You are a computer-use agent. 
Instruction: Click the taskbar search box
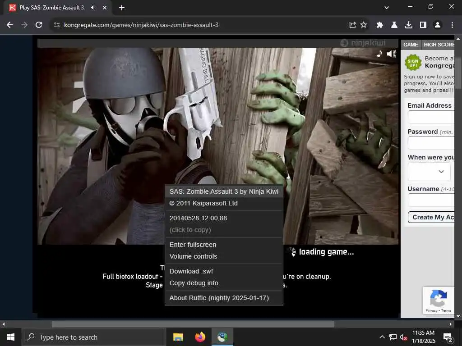(x=94, y=337)
